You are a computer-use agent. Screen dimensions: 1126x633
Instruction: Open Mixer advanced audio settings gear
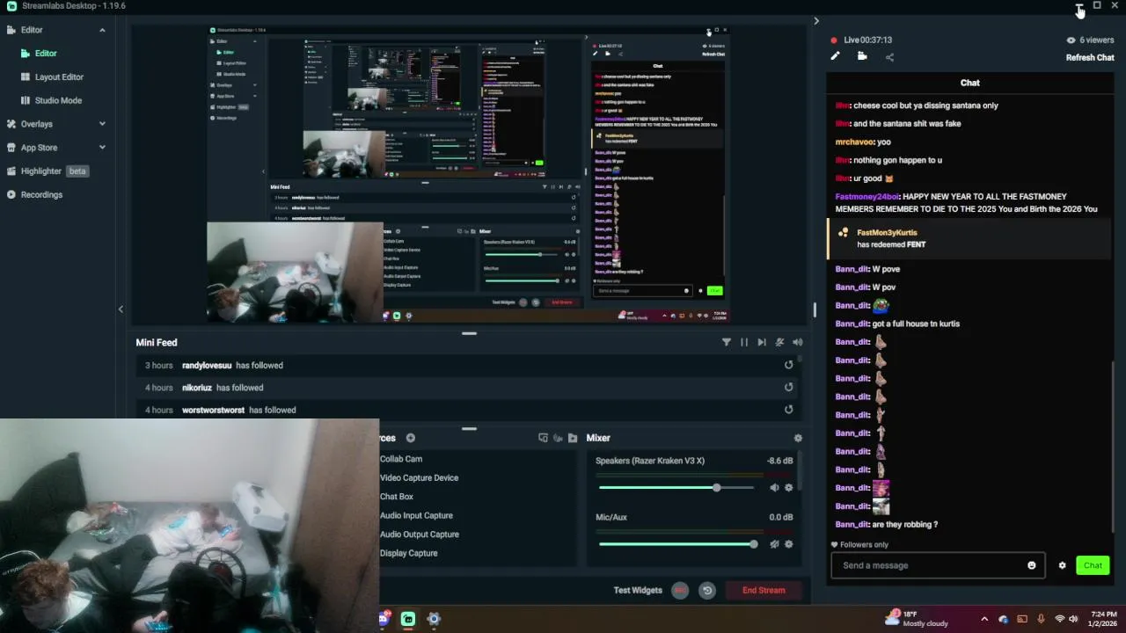pyautogui.click(x=798, y=438)
